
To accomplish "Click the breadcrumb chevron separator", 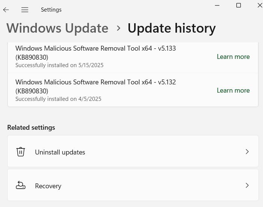I will 118,28.
